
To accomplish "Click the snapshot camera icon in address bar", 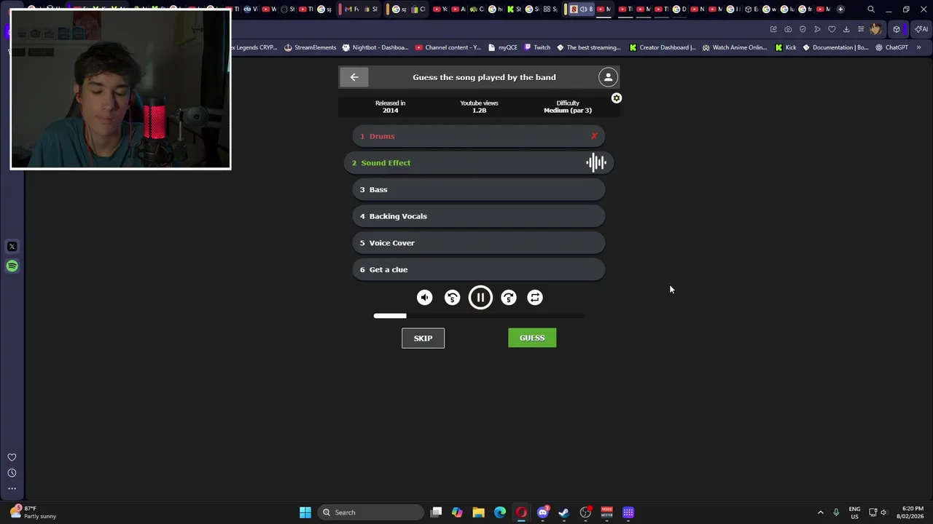I will [788, 29].
